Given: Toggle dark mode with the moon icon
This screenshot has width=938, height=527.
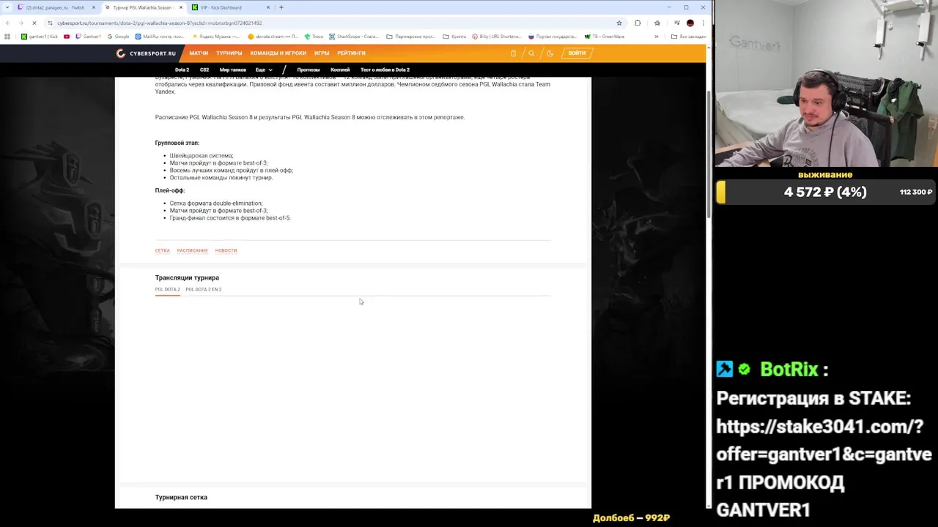Looking at the screenshot, I should (550, 53).
